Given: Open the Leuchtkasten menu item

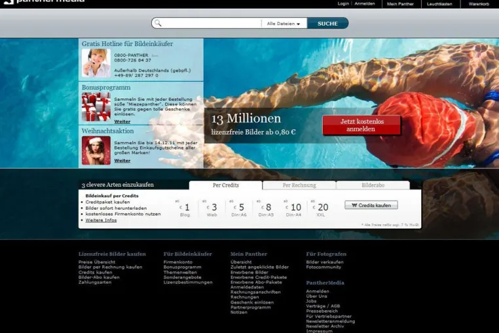Looking at the screenshot, I should click(x=439, y=4).
